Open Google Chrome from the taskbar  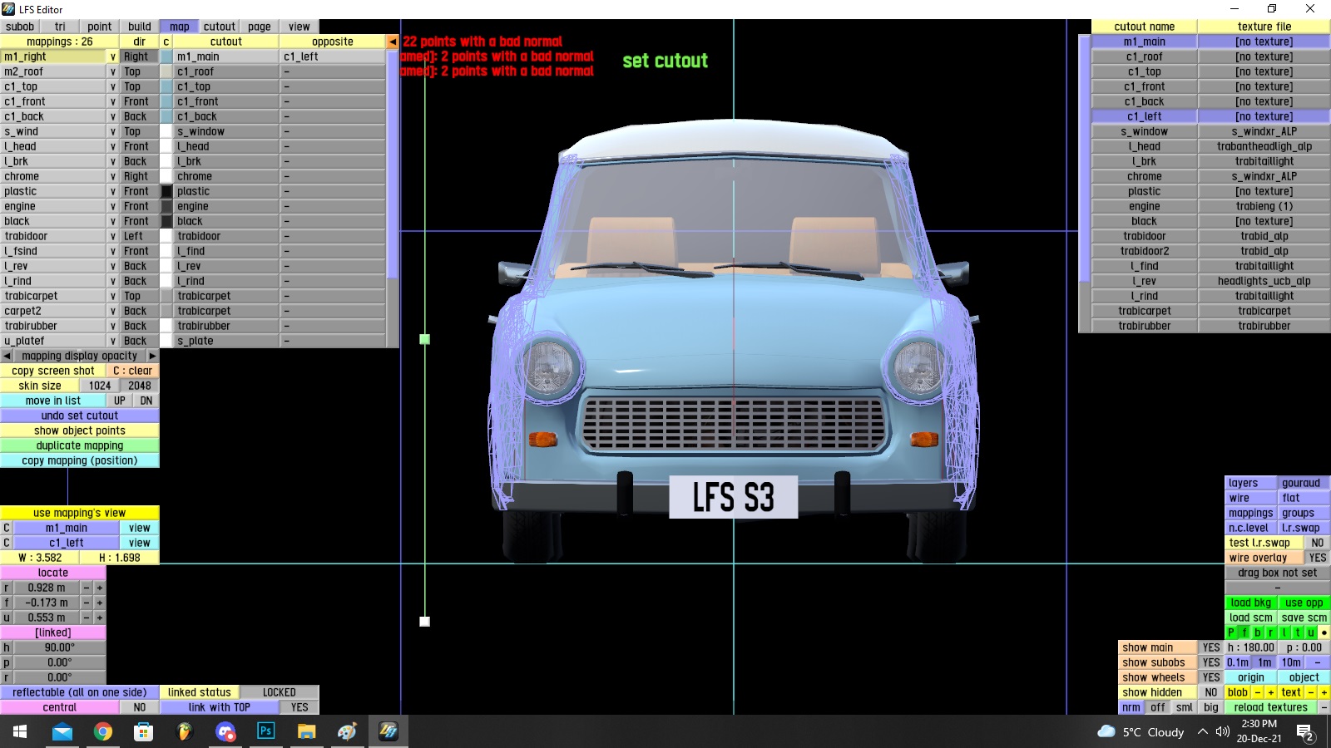[103, 731]
